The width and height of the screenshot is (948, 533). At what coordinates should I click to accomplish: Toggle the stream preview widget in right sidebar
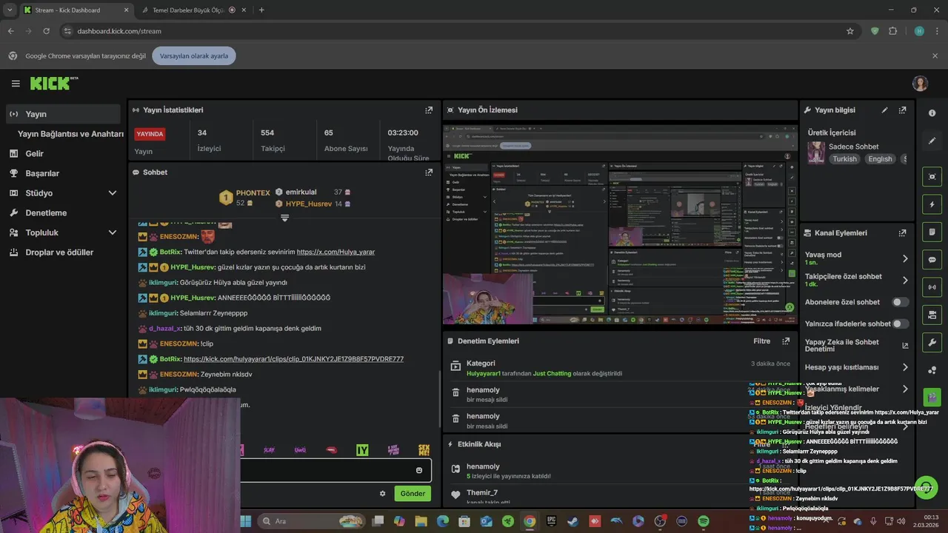(x=932, y=176)
